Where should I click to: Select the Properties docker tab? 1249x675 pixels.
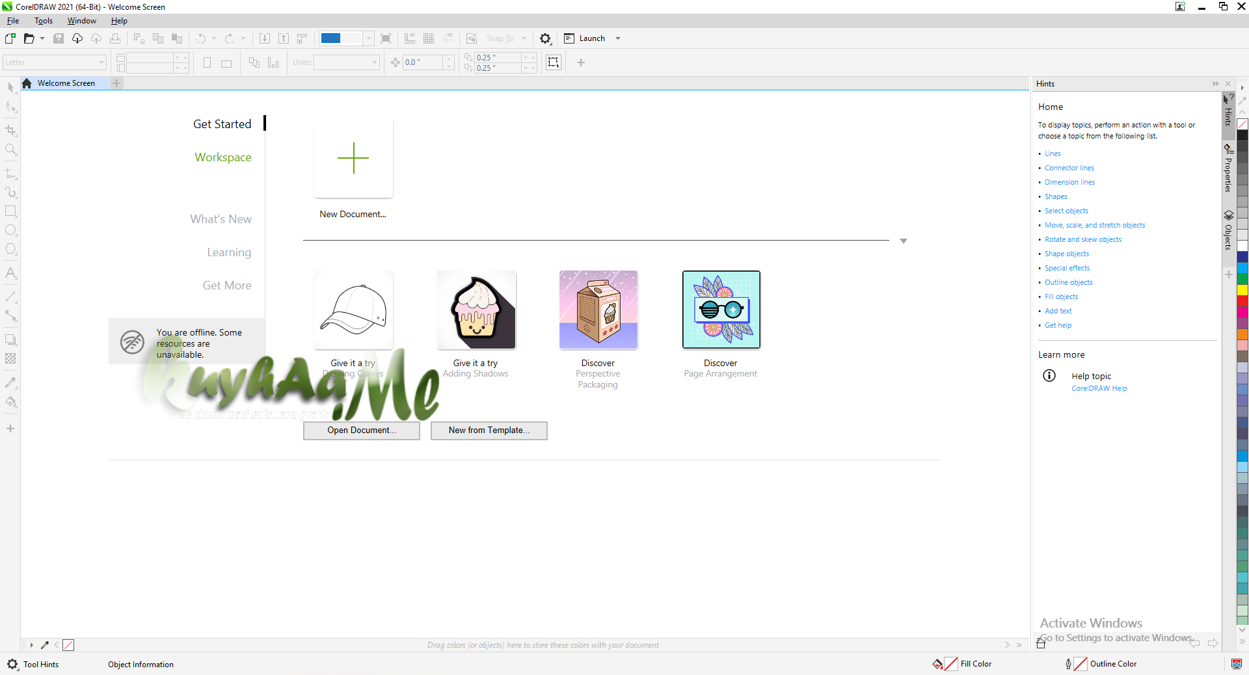[x=1228, y=168]
